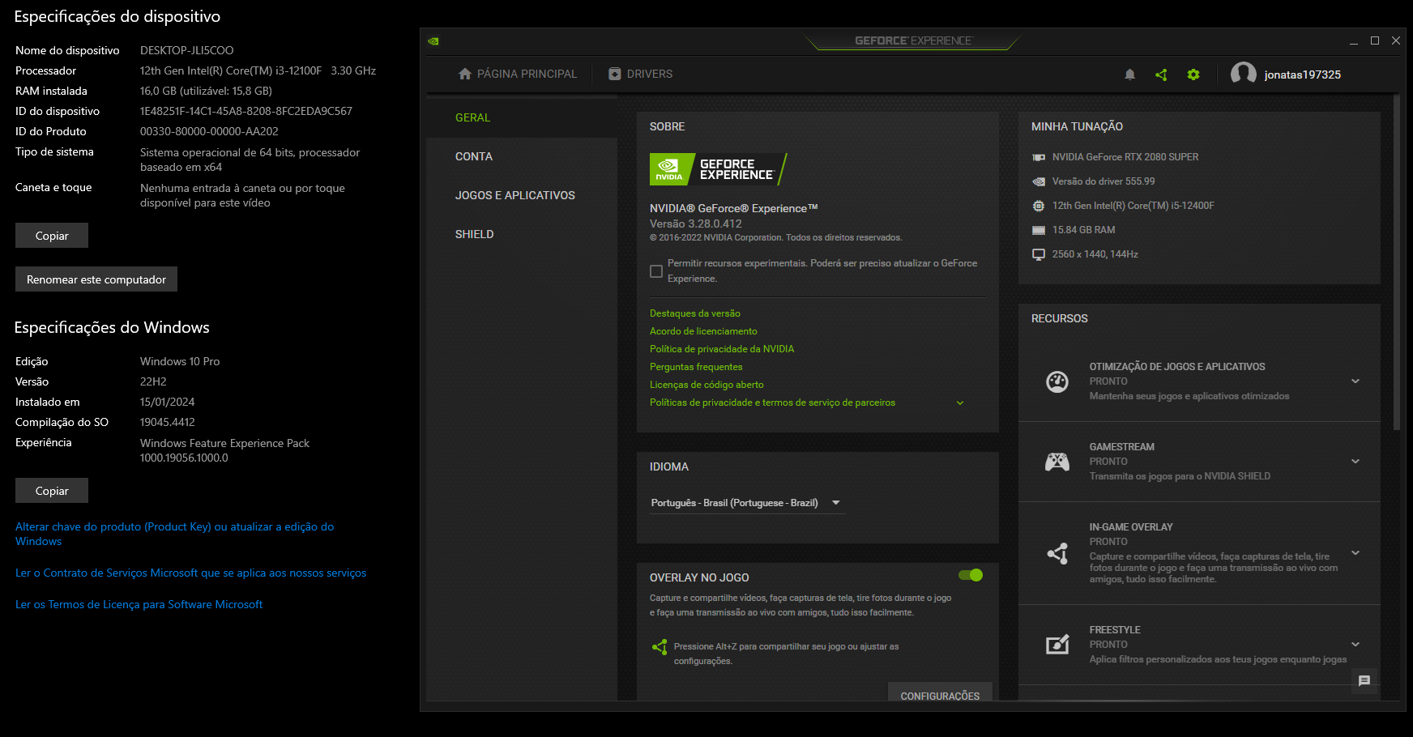Open Shield settings section
Viewport: 1413px width, 737px height.
point(523,234)
